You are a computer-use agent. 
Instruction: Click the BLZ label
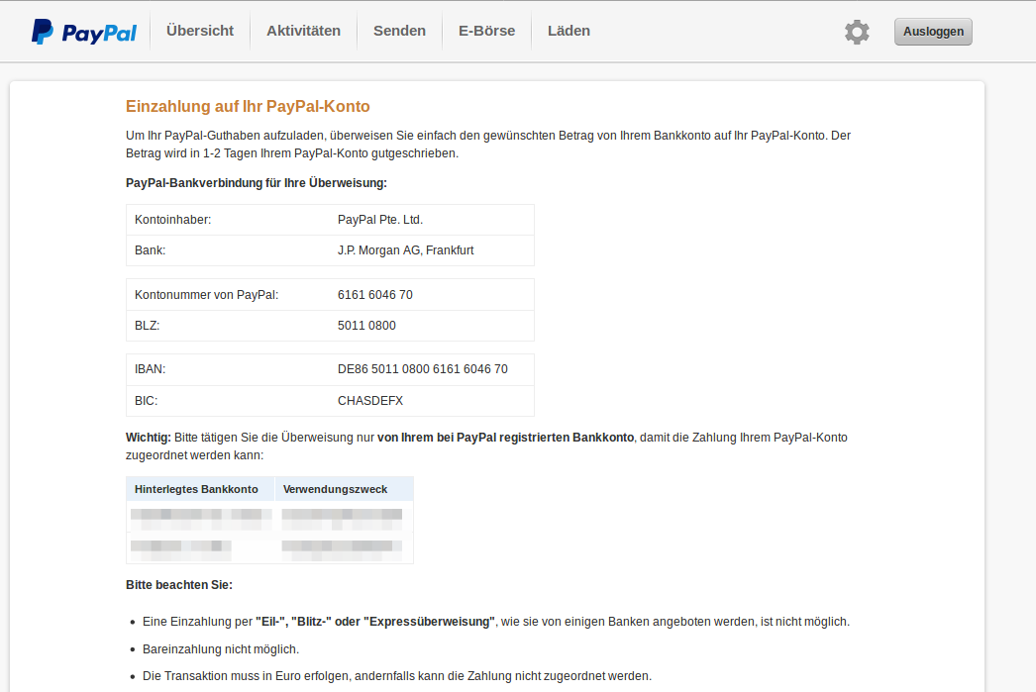click(148, 326)
